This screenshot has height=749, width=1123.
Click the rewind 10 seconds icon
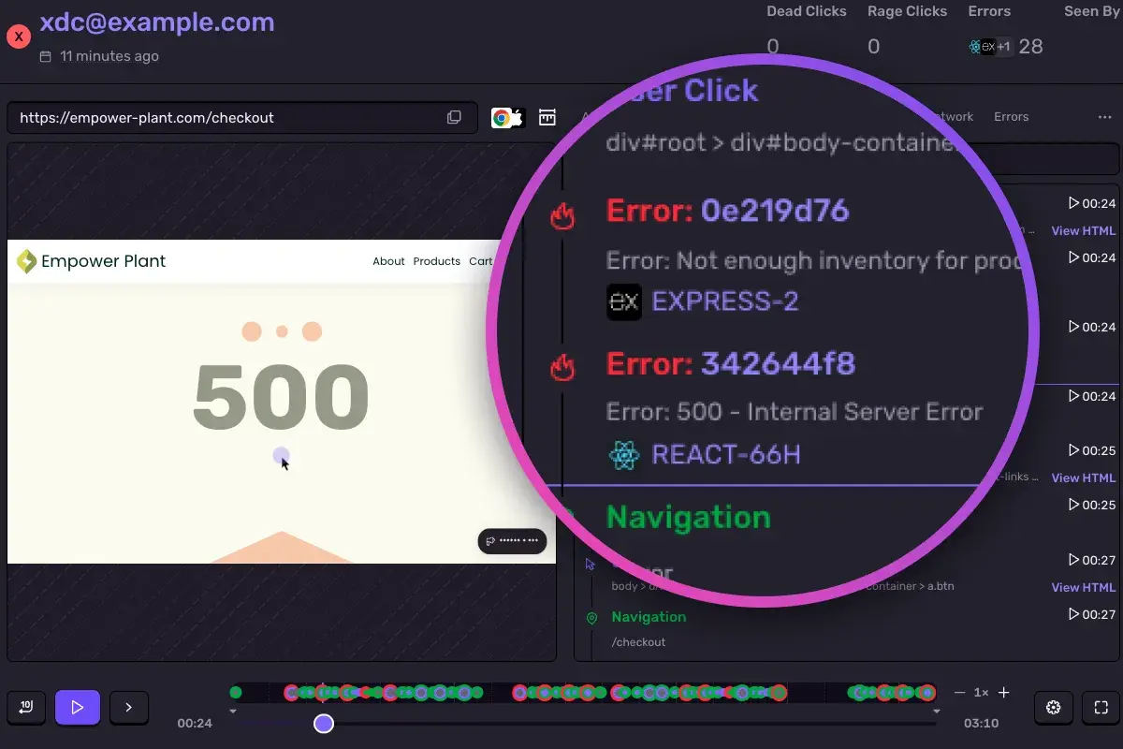coord(25,707)
